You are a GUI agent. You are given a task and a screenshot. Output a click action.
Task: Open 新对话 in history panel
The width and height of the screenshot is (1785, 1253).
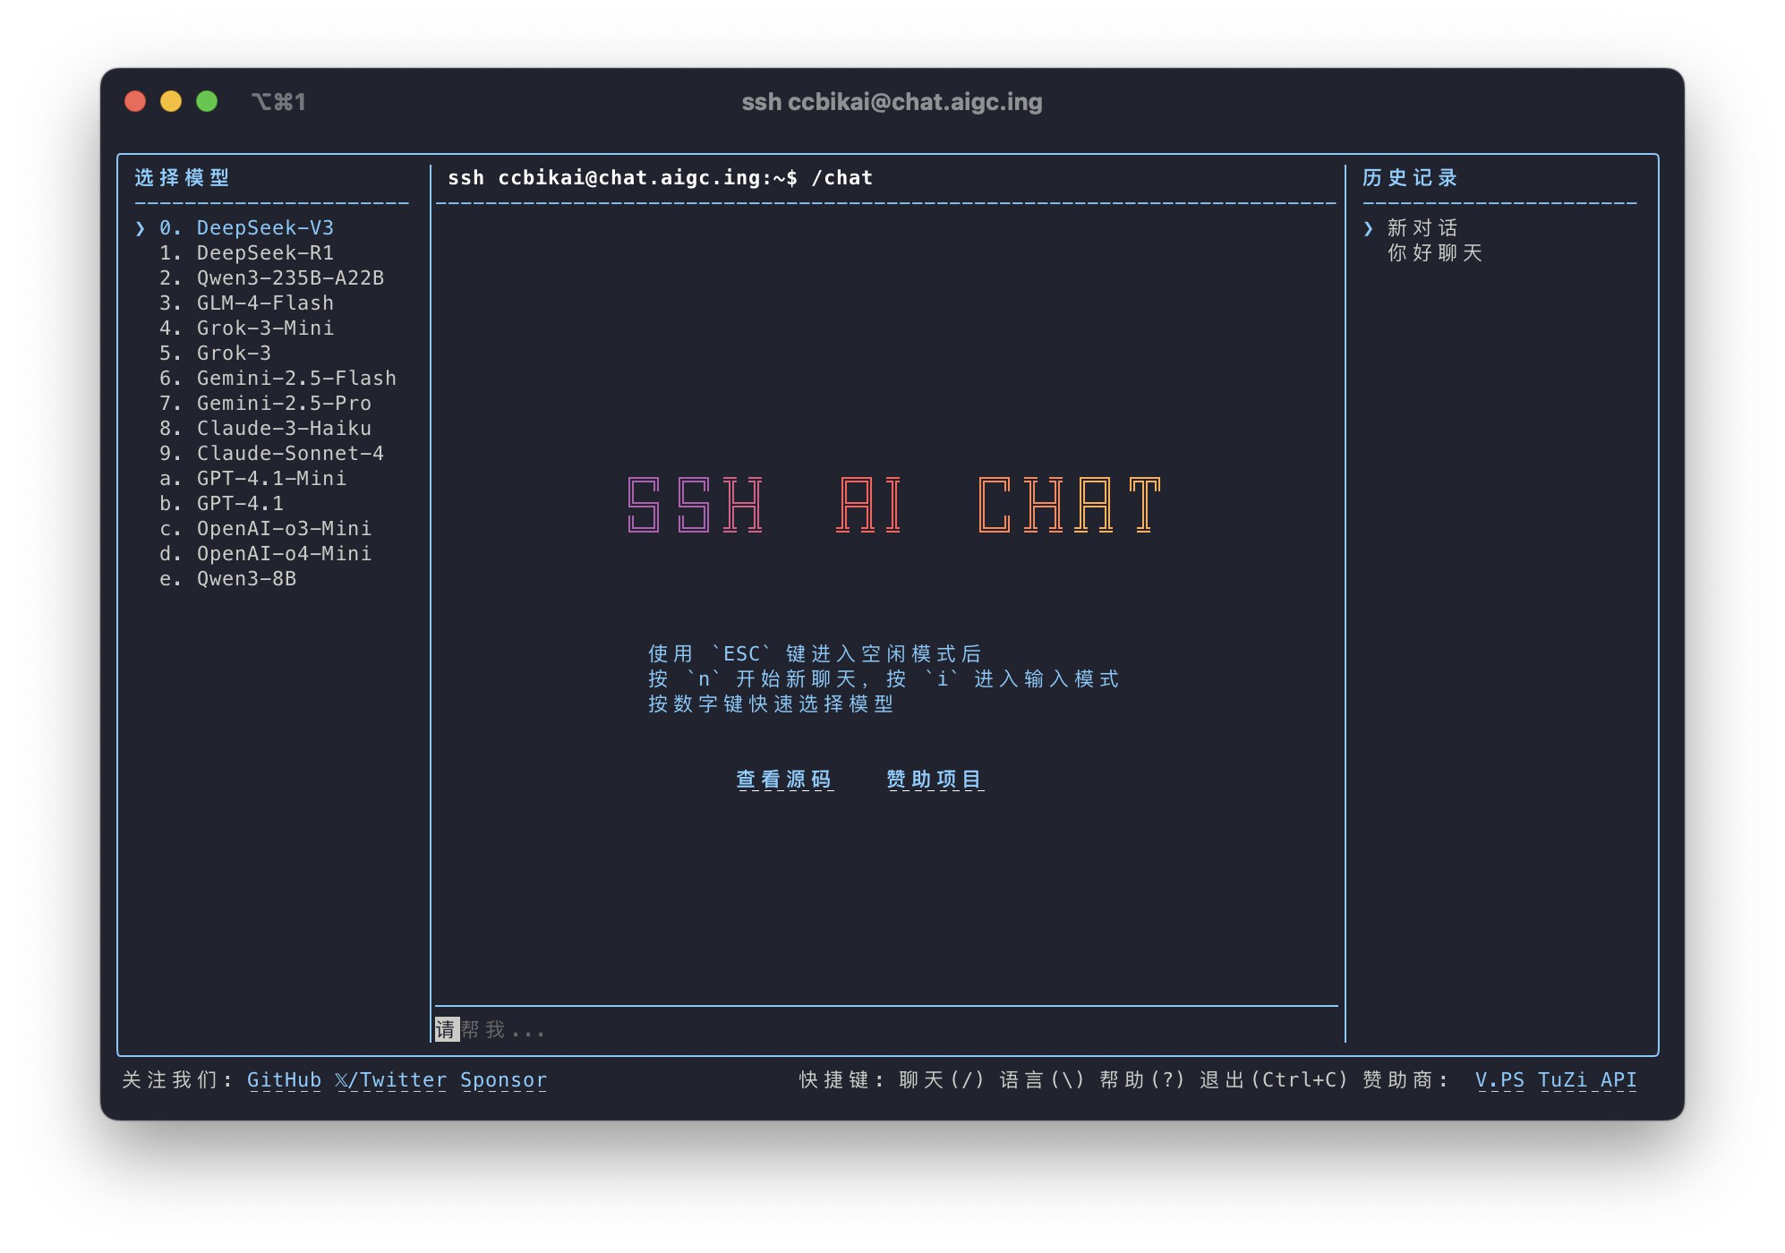pyautogui.click(x=1422, y=228)
